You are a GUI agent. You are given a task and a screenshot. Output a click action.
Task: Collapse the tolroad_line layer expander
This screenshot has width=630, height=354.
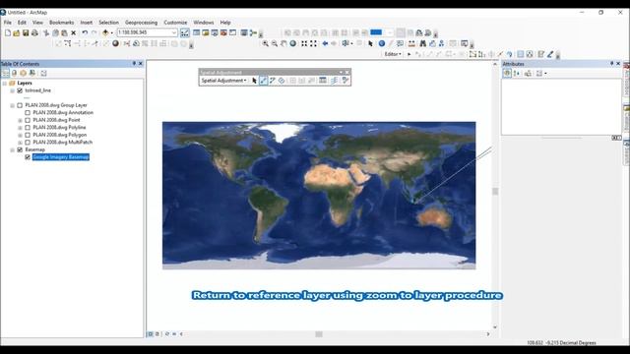(x=13, y=90)
